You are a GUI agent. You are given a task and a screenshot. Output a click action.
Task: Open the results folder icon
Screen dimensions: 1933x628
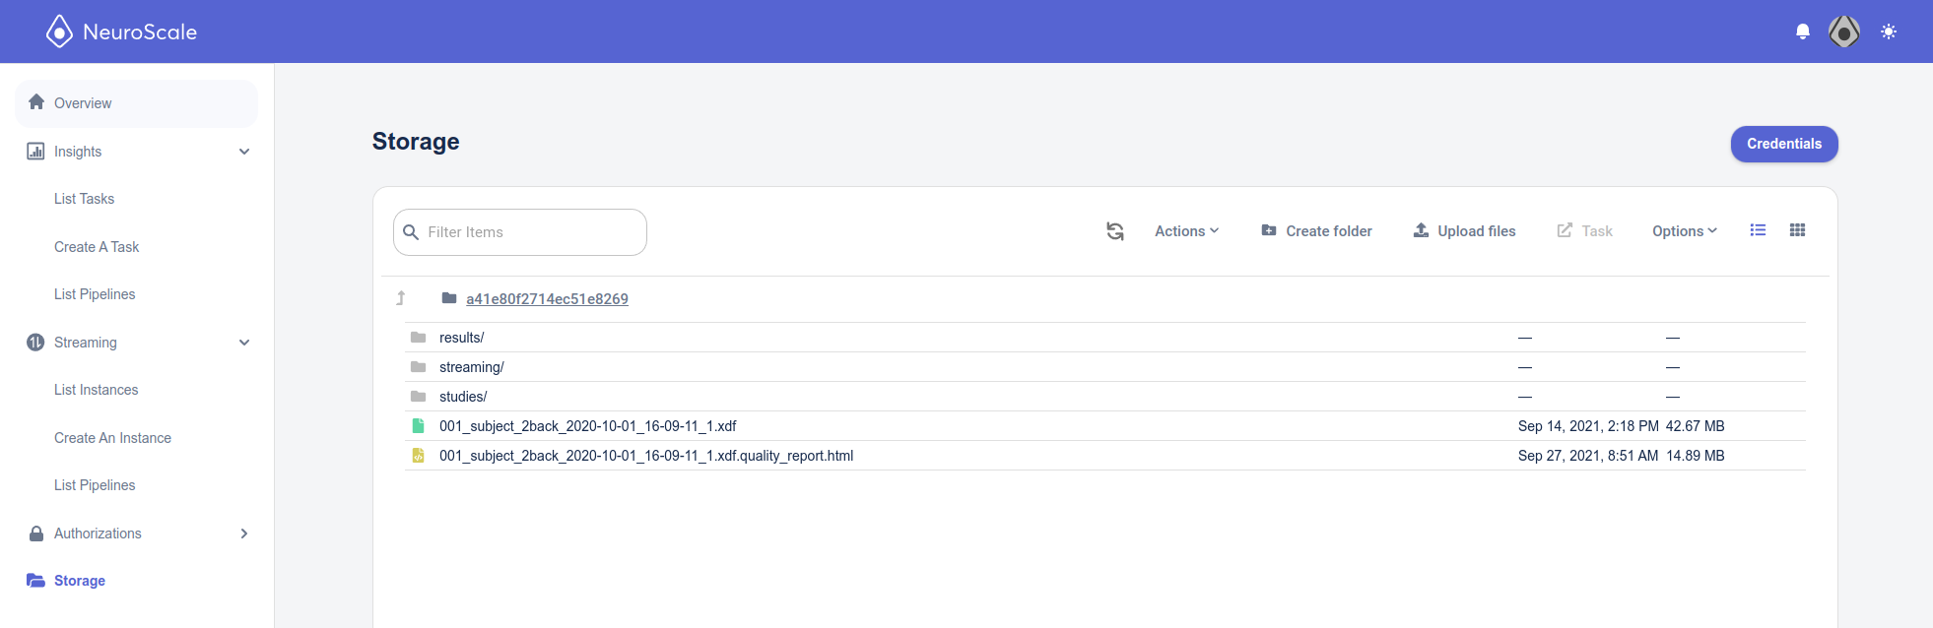point(418,338)
